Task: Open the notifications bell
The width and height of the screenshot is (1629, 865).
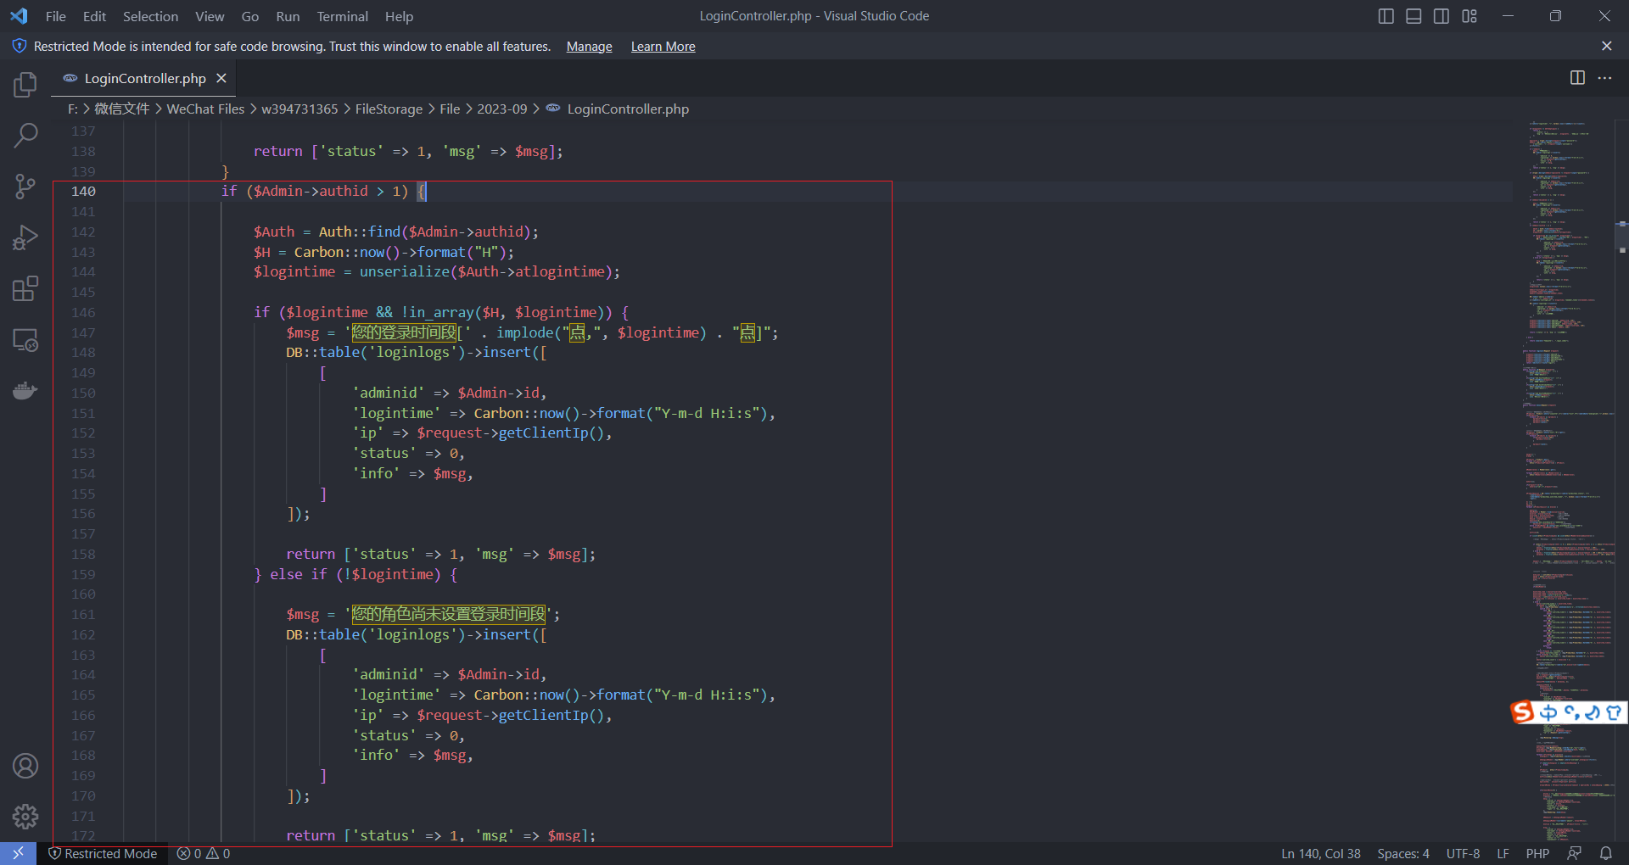Action: [1605, 854]
